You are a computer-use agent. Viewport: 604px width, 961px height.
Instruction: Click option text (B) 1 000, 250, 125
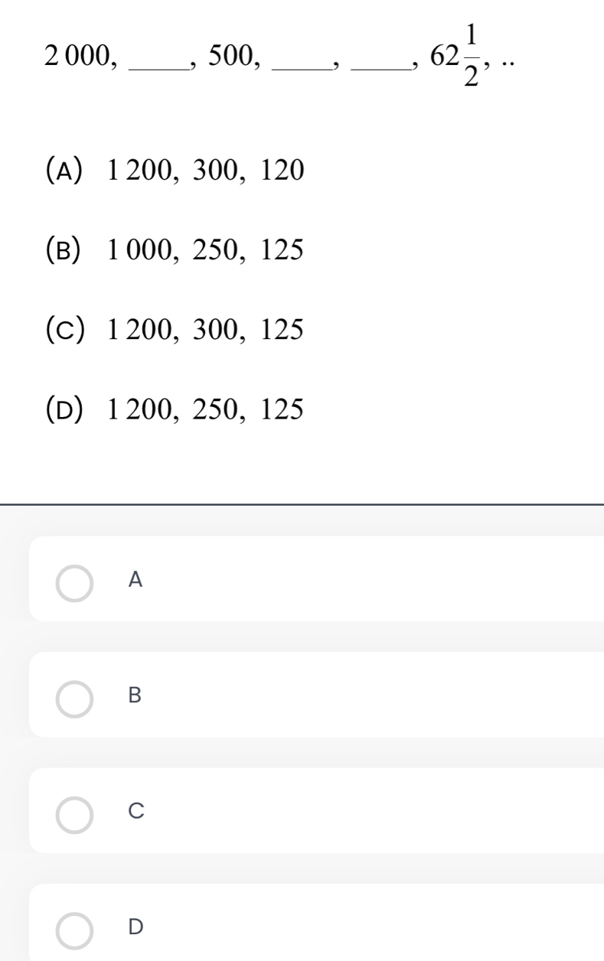(175, 249)
